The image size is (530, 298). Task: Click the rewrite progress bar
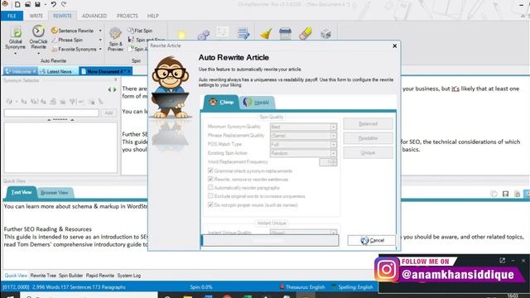270,240
